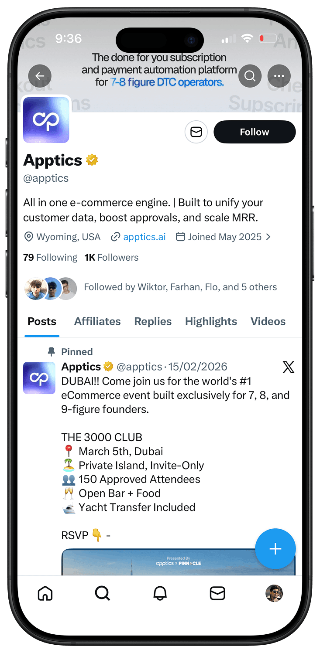Follow the Apptics account
The width and height of the screenshot is (320, 653).
pos(255,132)
